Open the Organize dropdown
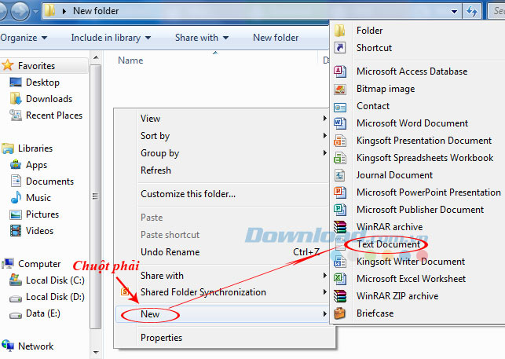Image resolution: width=505 pixels, height=359 pixels. [24, 38]
